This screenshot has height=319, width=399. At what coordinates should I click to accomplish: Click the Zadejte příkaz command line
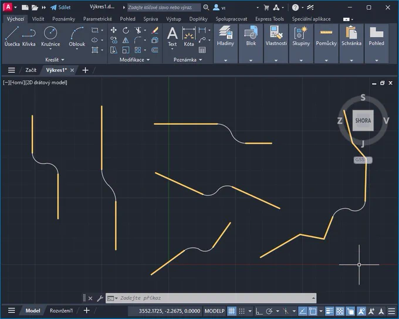click(x=211, y=298)
